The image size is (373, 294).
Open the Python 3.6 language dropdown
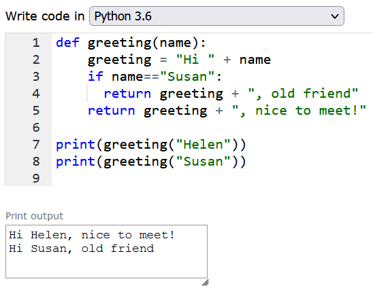tap(216, 16)
